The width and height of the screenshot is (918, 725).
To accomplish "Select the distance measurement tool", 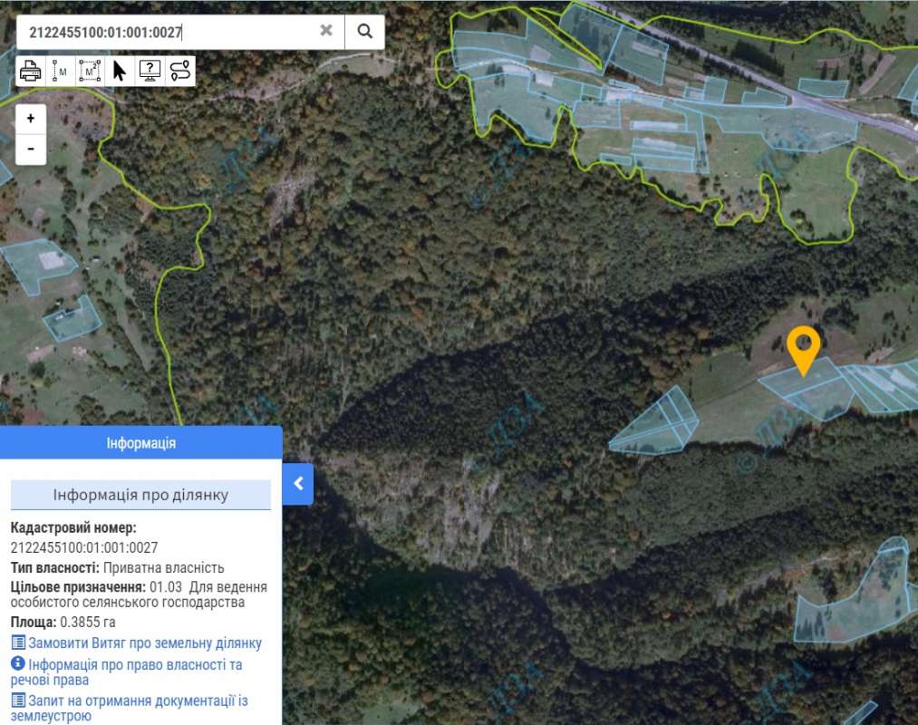I will coord(60,71).
